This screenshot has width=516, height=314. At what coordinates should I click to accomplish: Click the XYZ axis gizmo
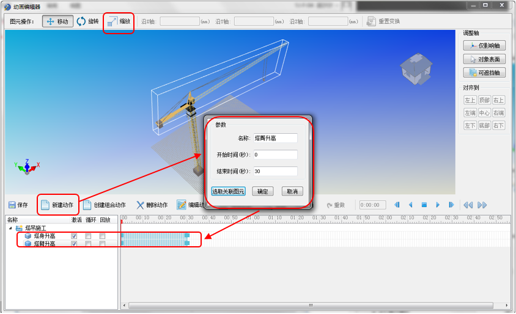(x=27, y=167)
